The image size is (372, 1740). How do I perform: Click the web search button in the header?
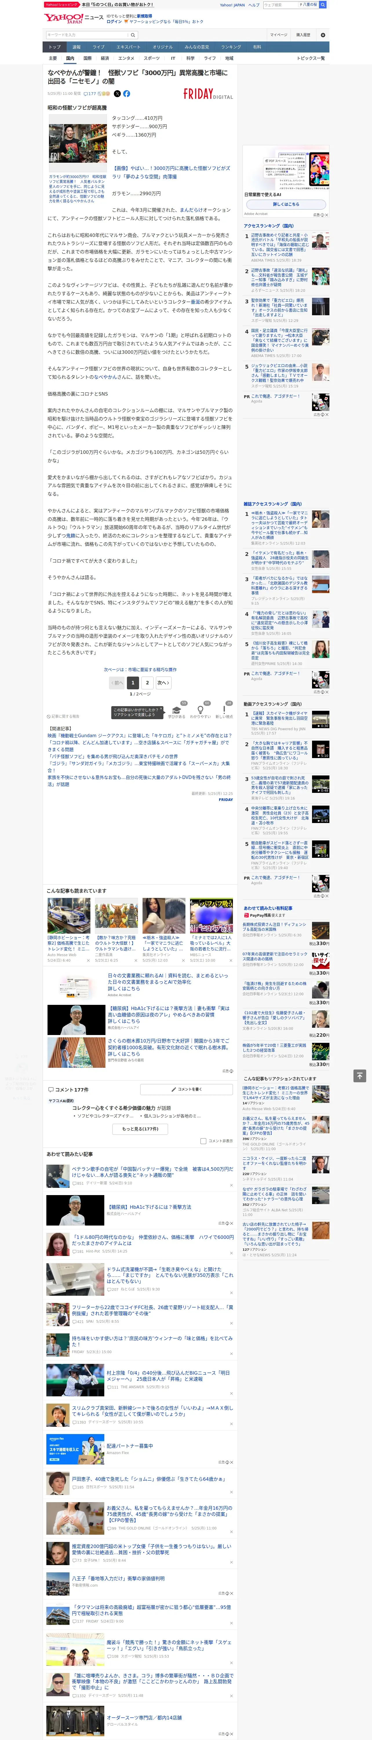click(323, 5)
